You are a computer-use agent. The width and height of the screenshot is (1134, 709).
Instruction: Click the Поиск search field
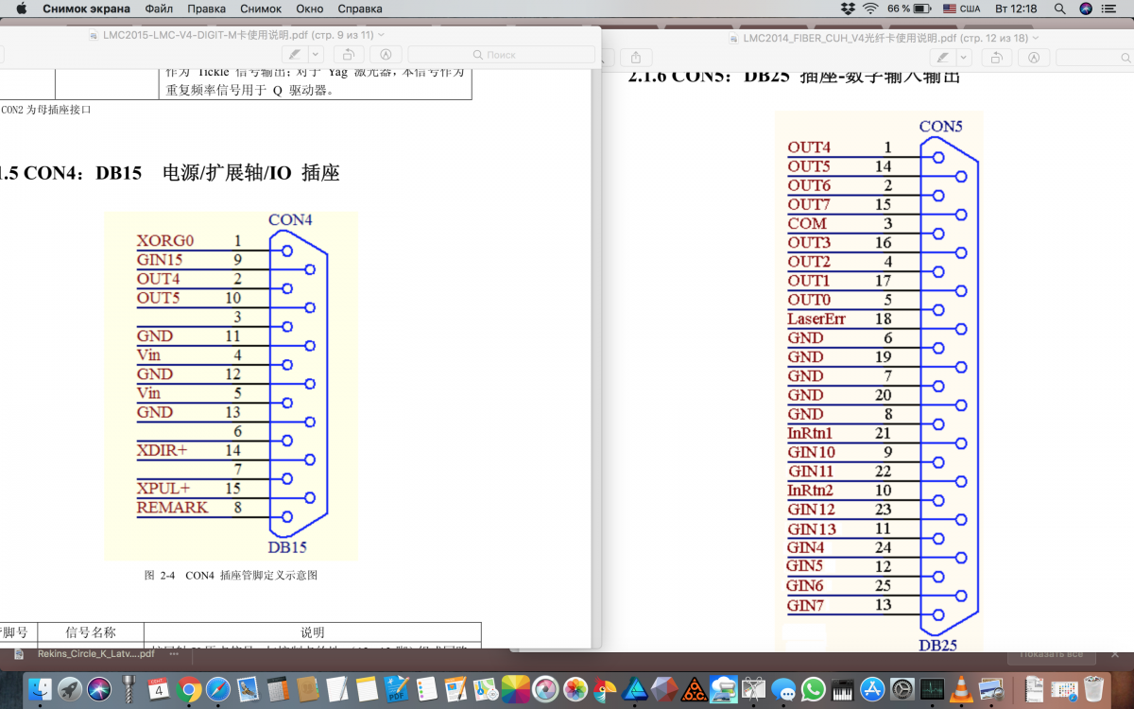501,55
